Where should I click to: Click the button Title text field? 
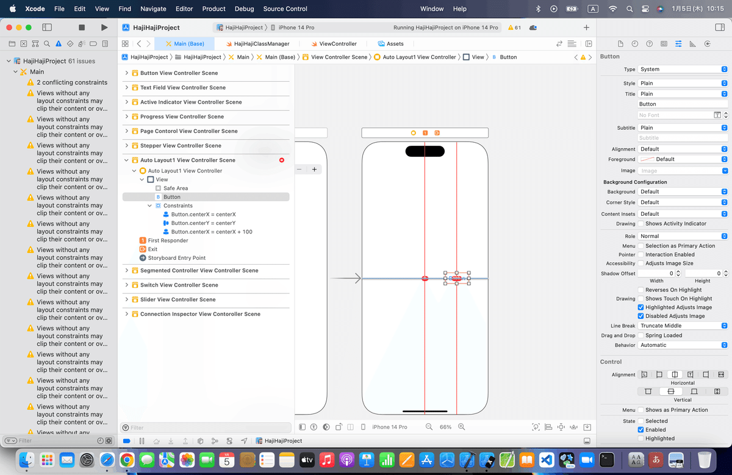pyautogui.click(x=683, y=104)
